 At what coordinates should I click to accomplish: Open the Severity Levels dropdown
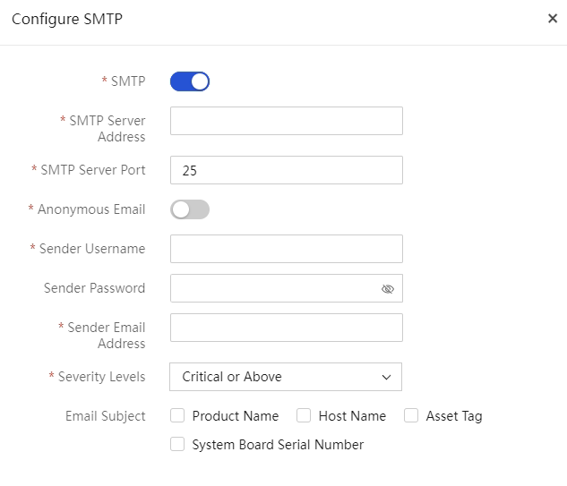point(286,377)
